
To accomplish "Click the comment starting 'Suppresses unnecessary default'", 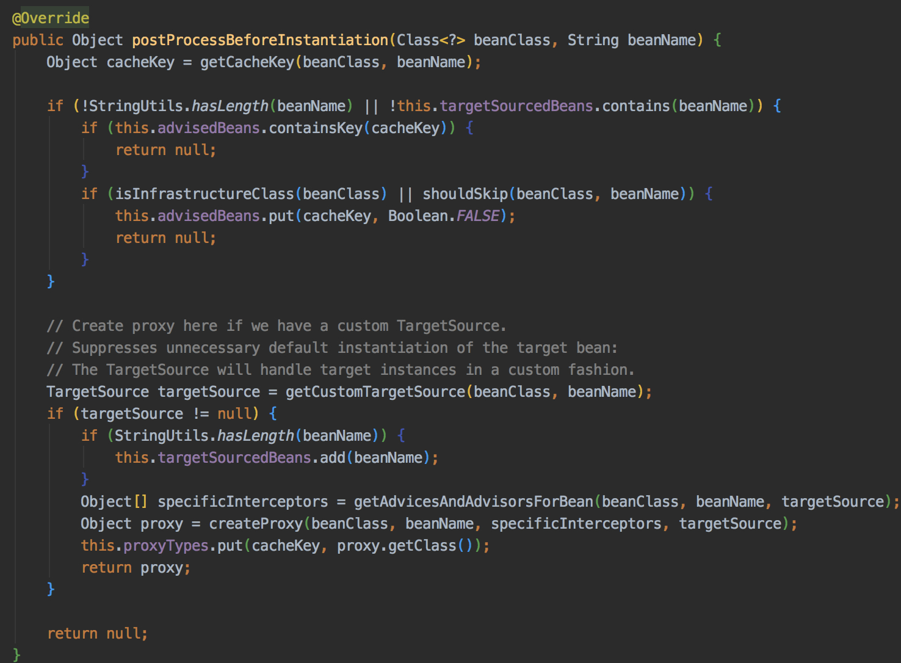I will click(332, 348).
